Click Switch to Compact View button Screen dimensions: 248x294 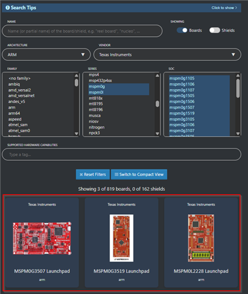139,174
